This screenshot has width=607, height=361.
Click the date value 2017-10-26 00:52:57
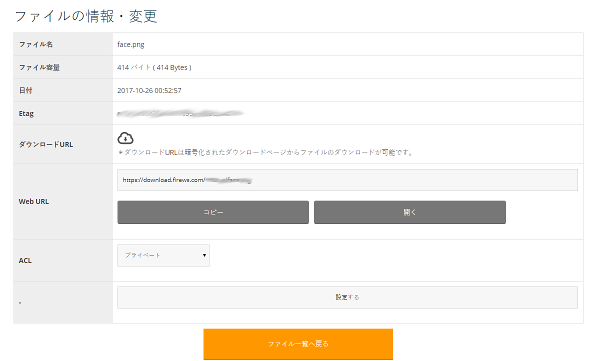click(x=149, y=90)
